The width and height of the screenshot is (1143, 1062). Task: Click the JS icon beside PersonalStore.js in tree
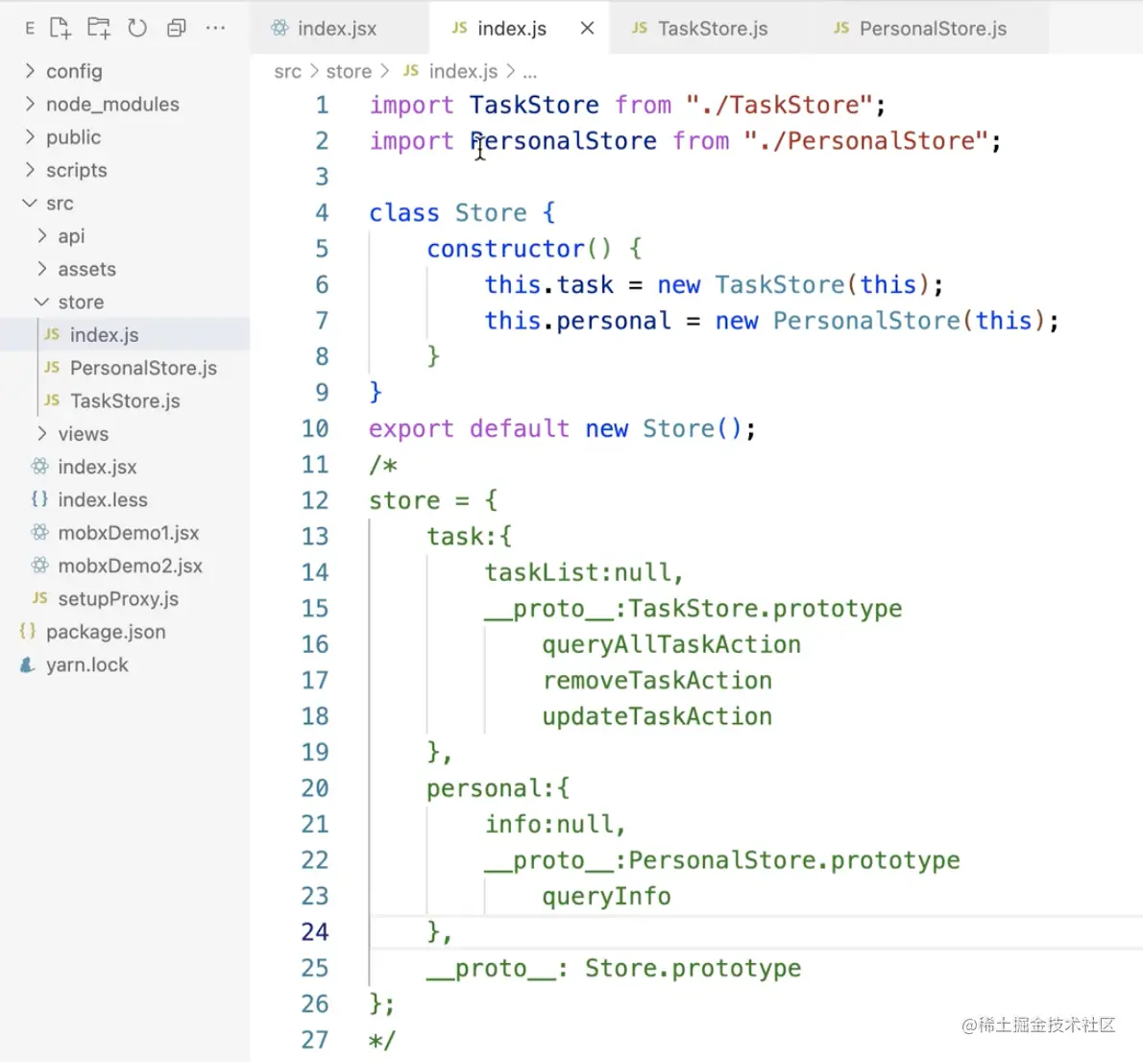[x=52, y=368]
